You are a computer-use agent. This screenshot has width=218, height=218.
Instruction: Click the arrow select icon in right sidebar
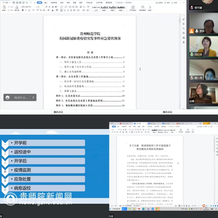184,23
